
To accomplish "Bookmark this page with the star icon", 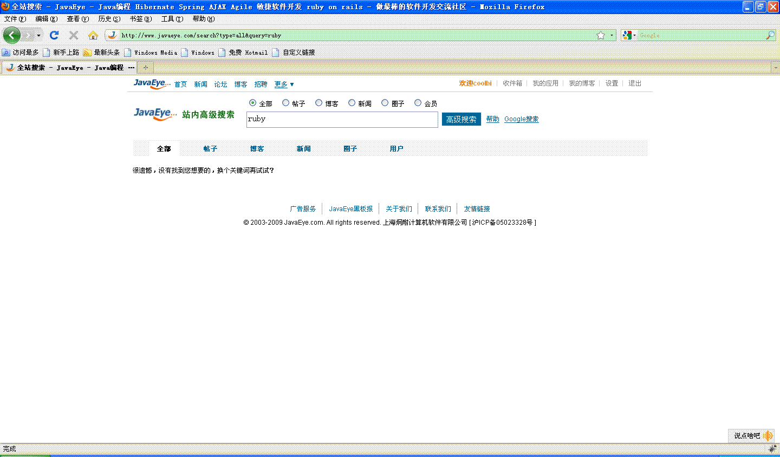I will pyautogui.click(x=601, y=35).
